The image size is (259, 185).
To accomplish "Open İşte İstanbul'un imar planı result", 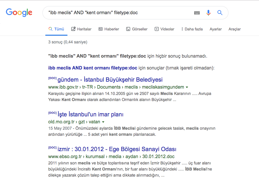I will (90, 114).
